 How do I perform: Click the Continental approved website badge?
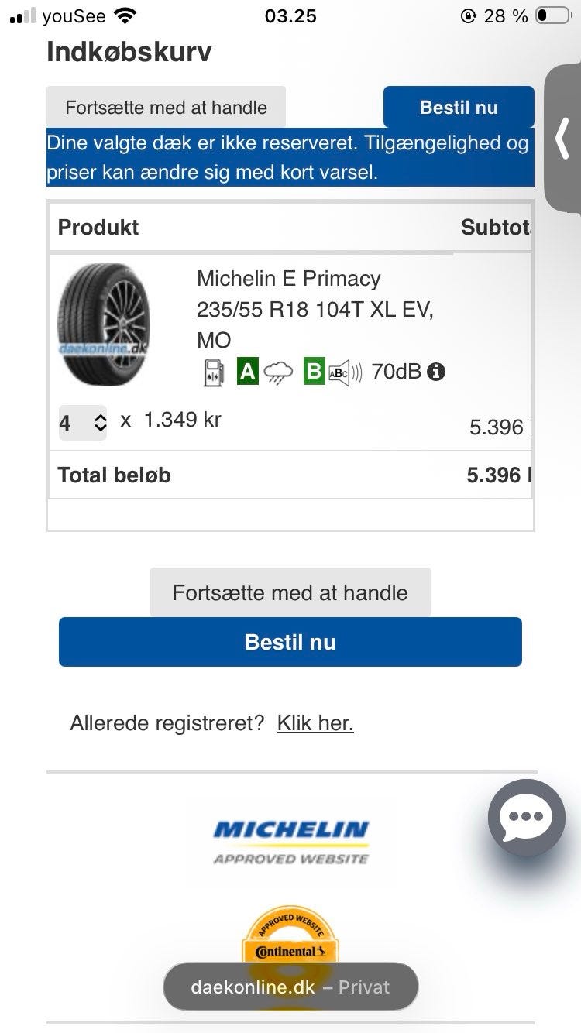[x=290, y=941]
